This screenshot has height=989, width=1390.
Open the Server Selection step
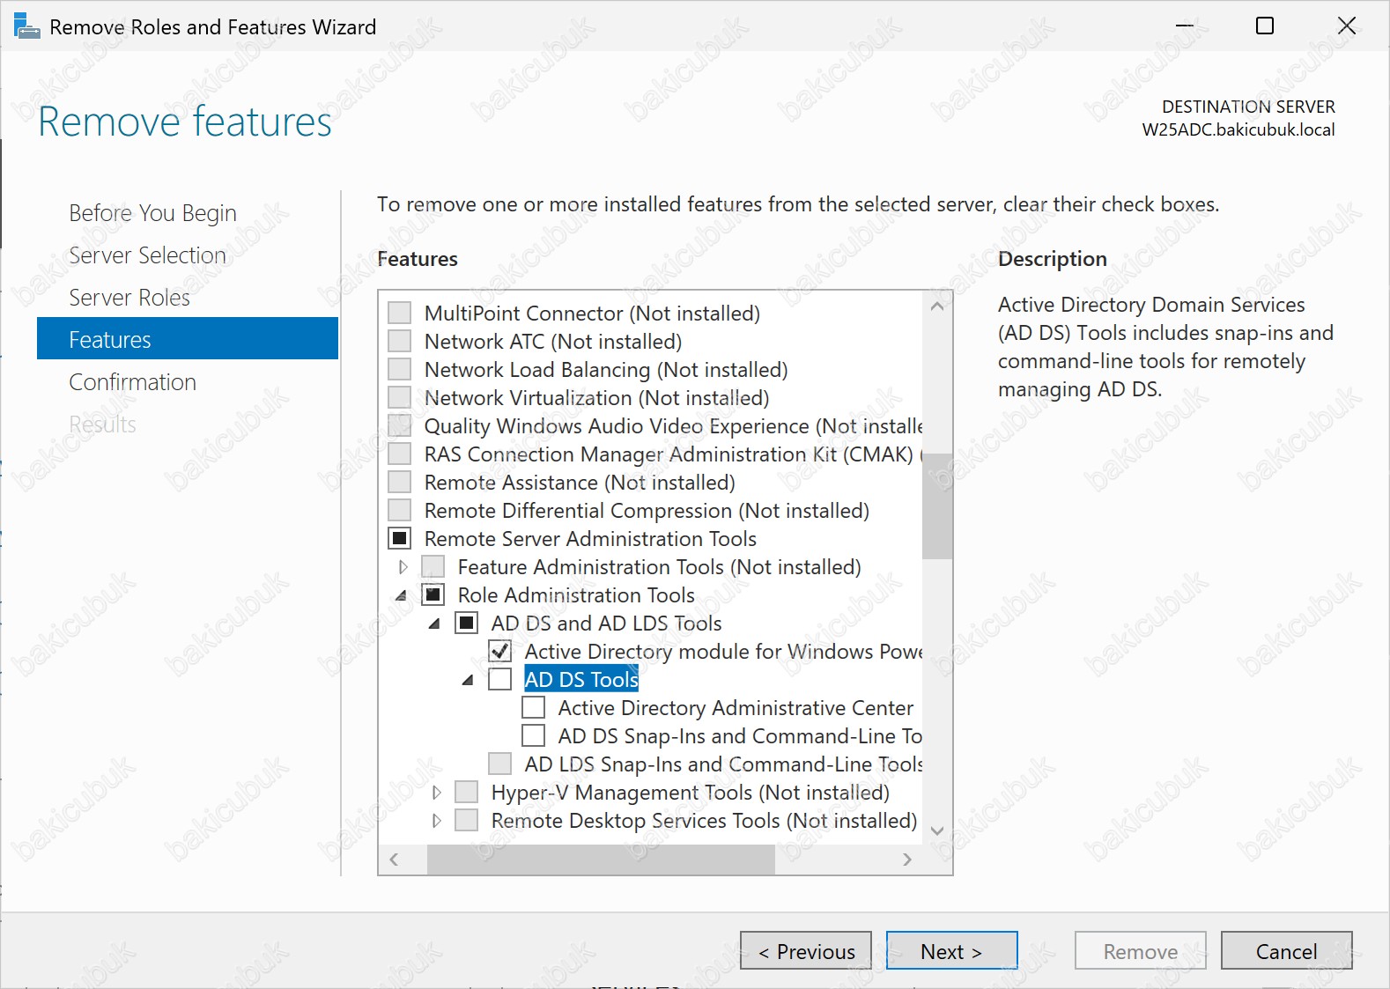pos(147,255)
